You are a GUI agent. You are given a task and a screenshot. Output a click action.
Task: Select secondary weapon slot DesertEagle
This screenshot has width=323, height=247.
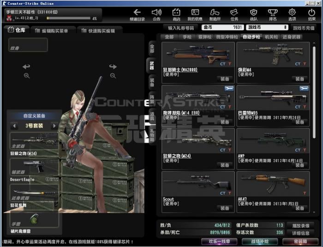click(34, 167)
